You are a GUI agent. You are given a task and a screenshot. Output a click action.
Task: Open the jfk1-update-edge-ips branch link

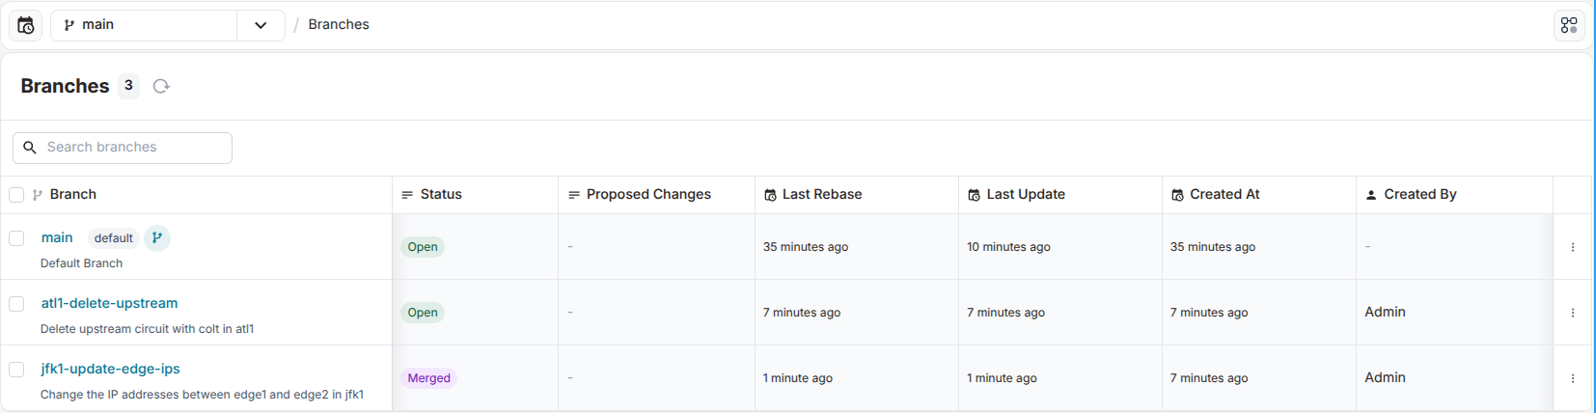coord(110,369)
